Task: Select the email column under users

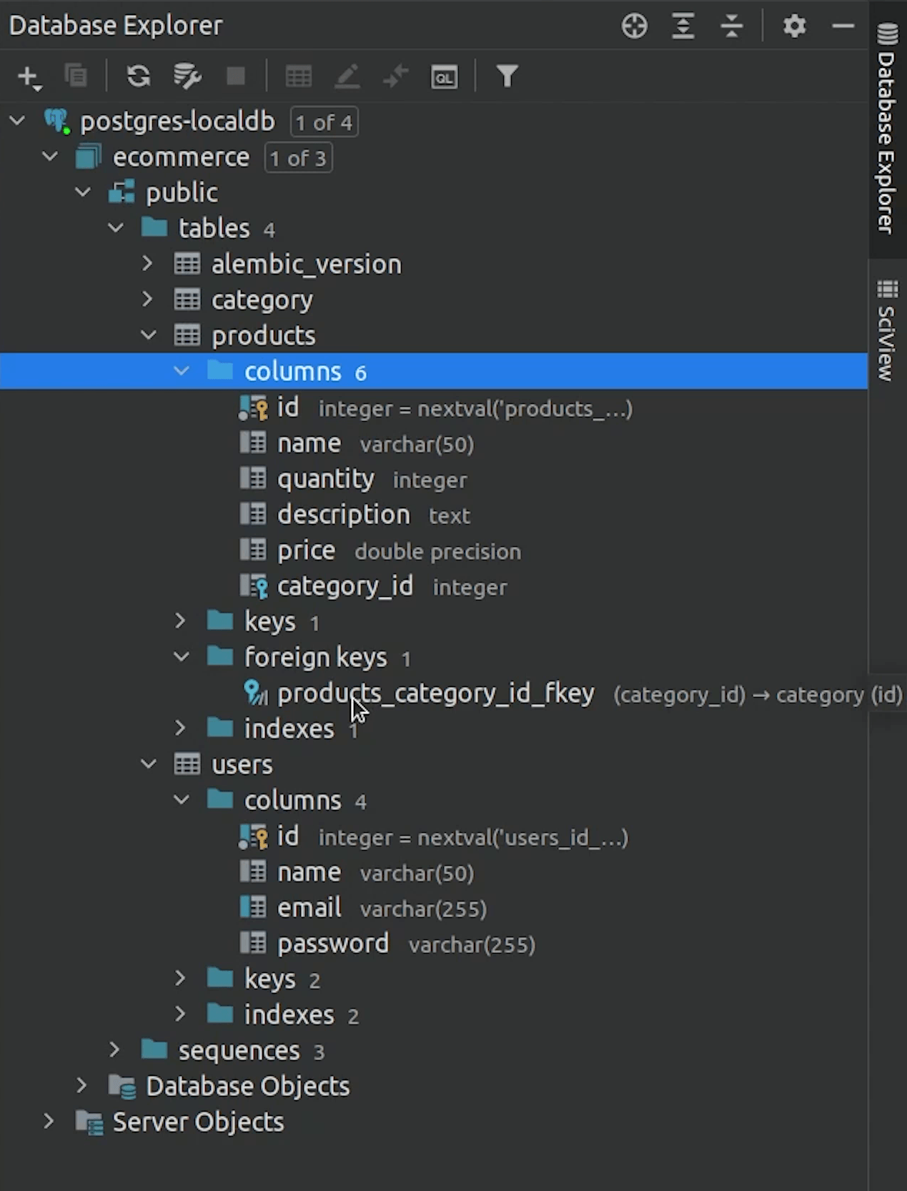Action: (309, 908)
